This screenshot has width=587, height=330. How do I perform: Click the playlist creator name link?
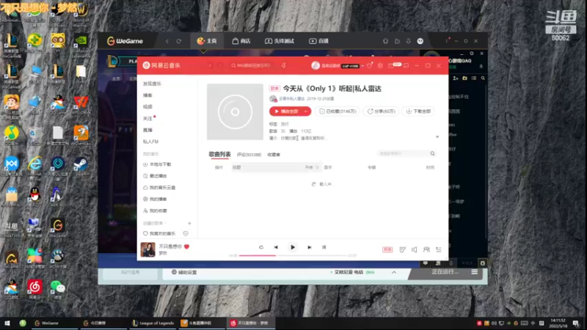[x=291, y=99]
